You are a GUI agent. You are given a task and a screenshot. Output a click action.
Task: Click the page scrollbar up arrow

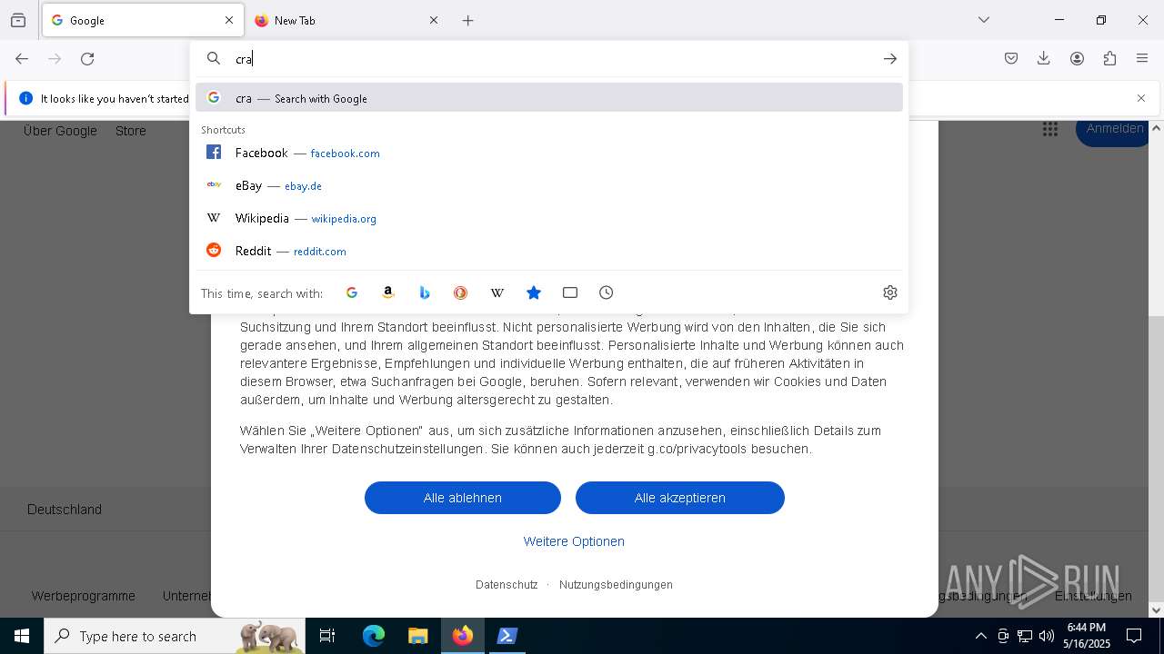(1156, 128)
